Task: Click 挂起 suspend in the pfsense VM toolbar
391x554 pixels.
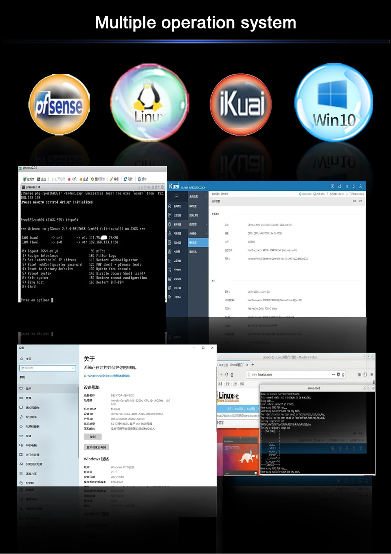Action: (x=84, y=179)
